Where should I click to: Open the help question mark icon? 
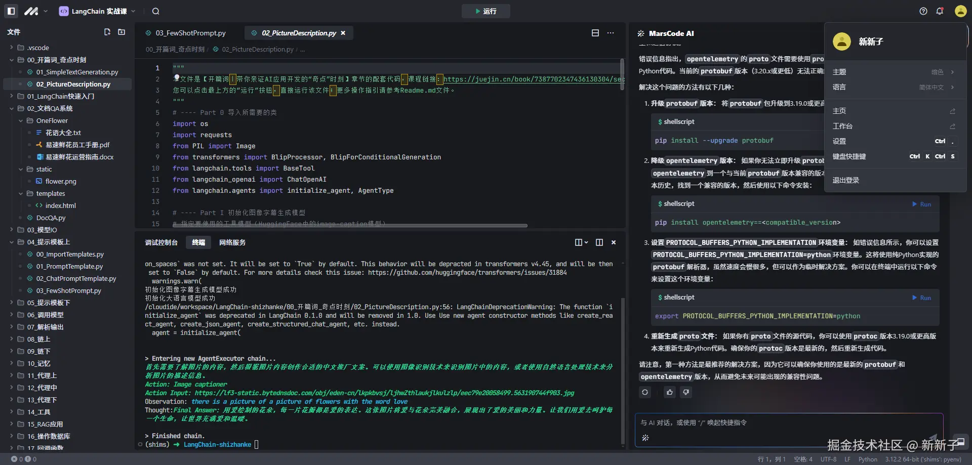(923, 11)
